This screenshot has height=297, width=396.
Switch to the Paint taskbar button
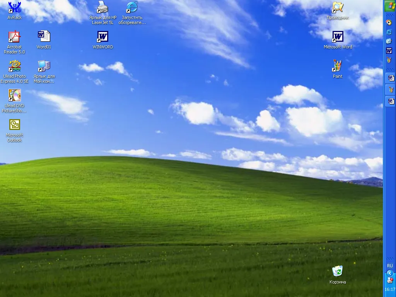point(390,90)
